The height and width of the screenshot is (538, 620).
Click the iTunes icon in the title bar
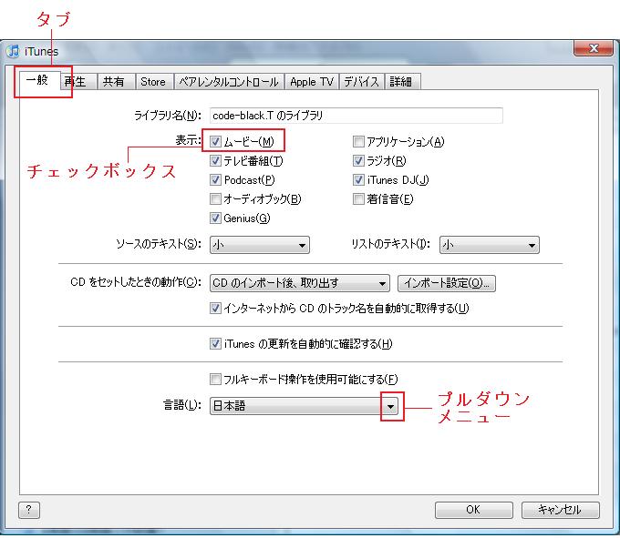pyautogui.click(x=14, y=51)
